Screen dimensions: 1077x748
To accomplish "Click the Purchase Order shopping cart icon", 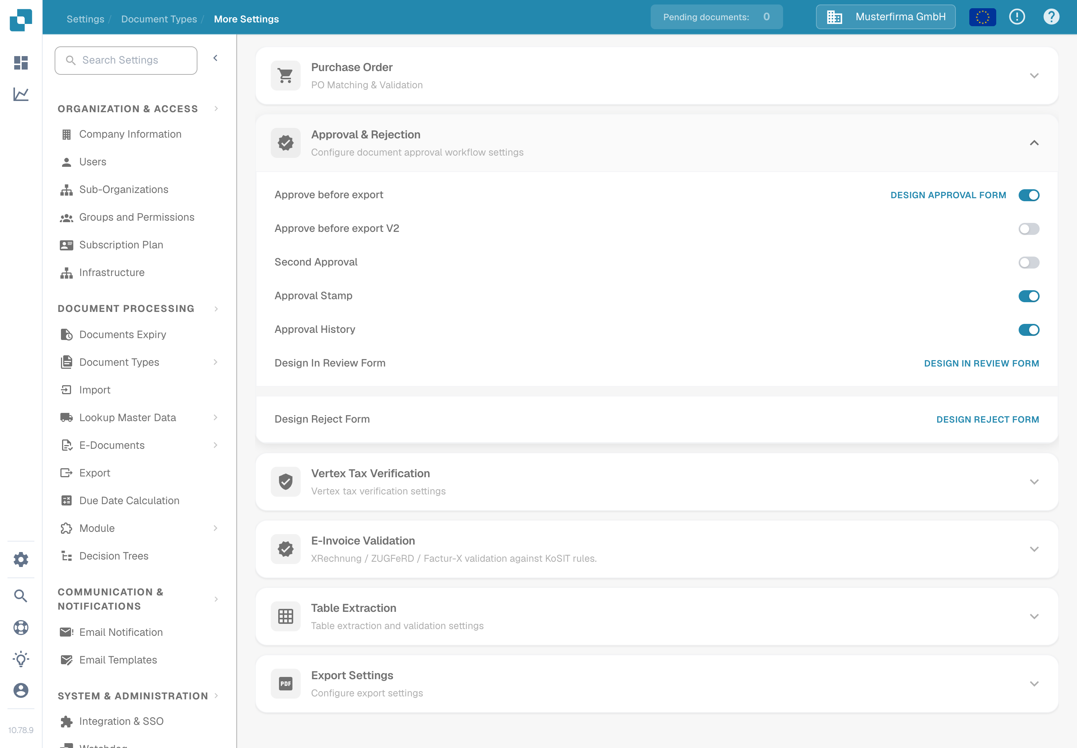I will pos(285,76).
